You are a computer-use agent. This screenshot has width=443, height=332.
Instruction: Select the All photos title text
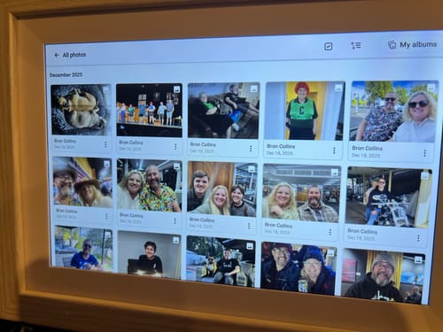(74, 55)
